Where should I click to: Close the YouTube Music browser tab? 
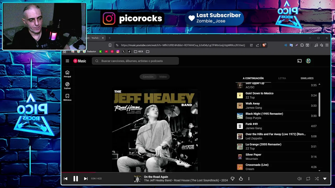point(103,38)
